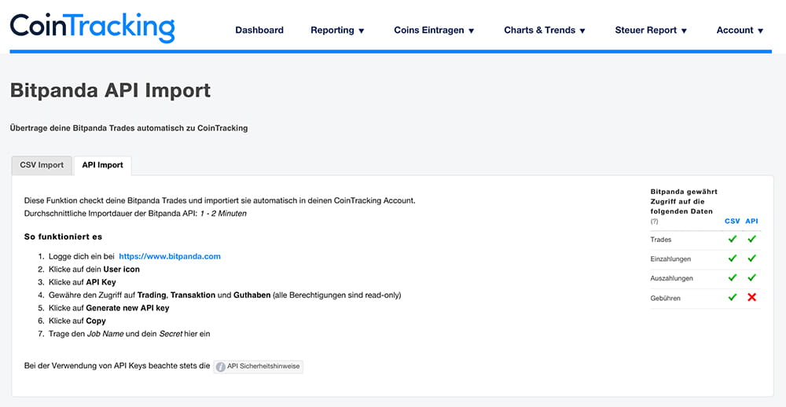Click the API column header in table
Screen dimensions: 786x407
751,221
